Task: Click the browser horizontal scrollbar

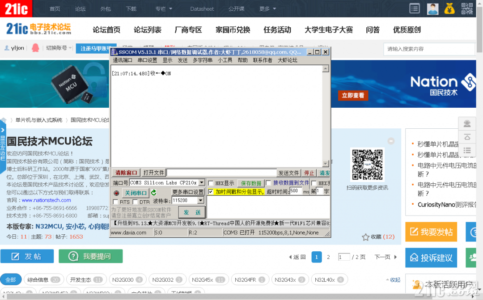Action: 239,297
